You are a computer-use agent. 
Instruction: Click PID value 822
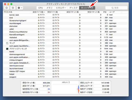click(106, 32)
